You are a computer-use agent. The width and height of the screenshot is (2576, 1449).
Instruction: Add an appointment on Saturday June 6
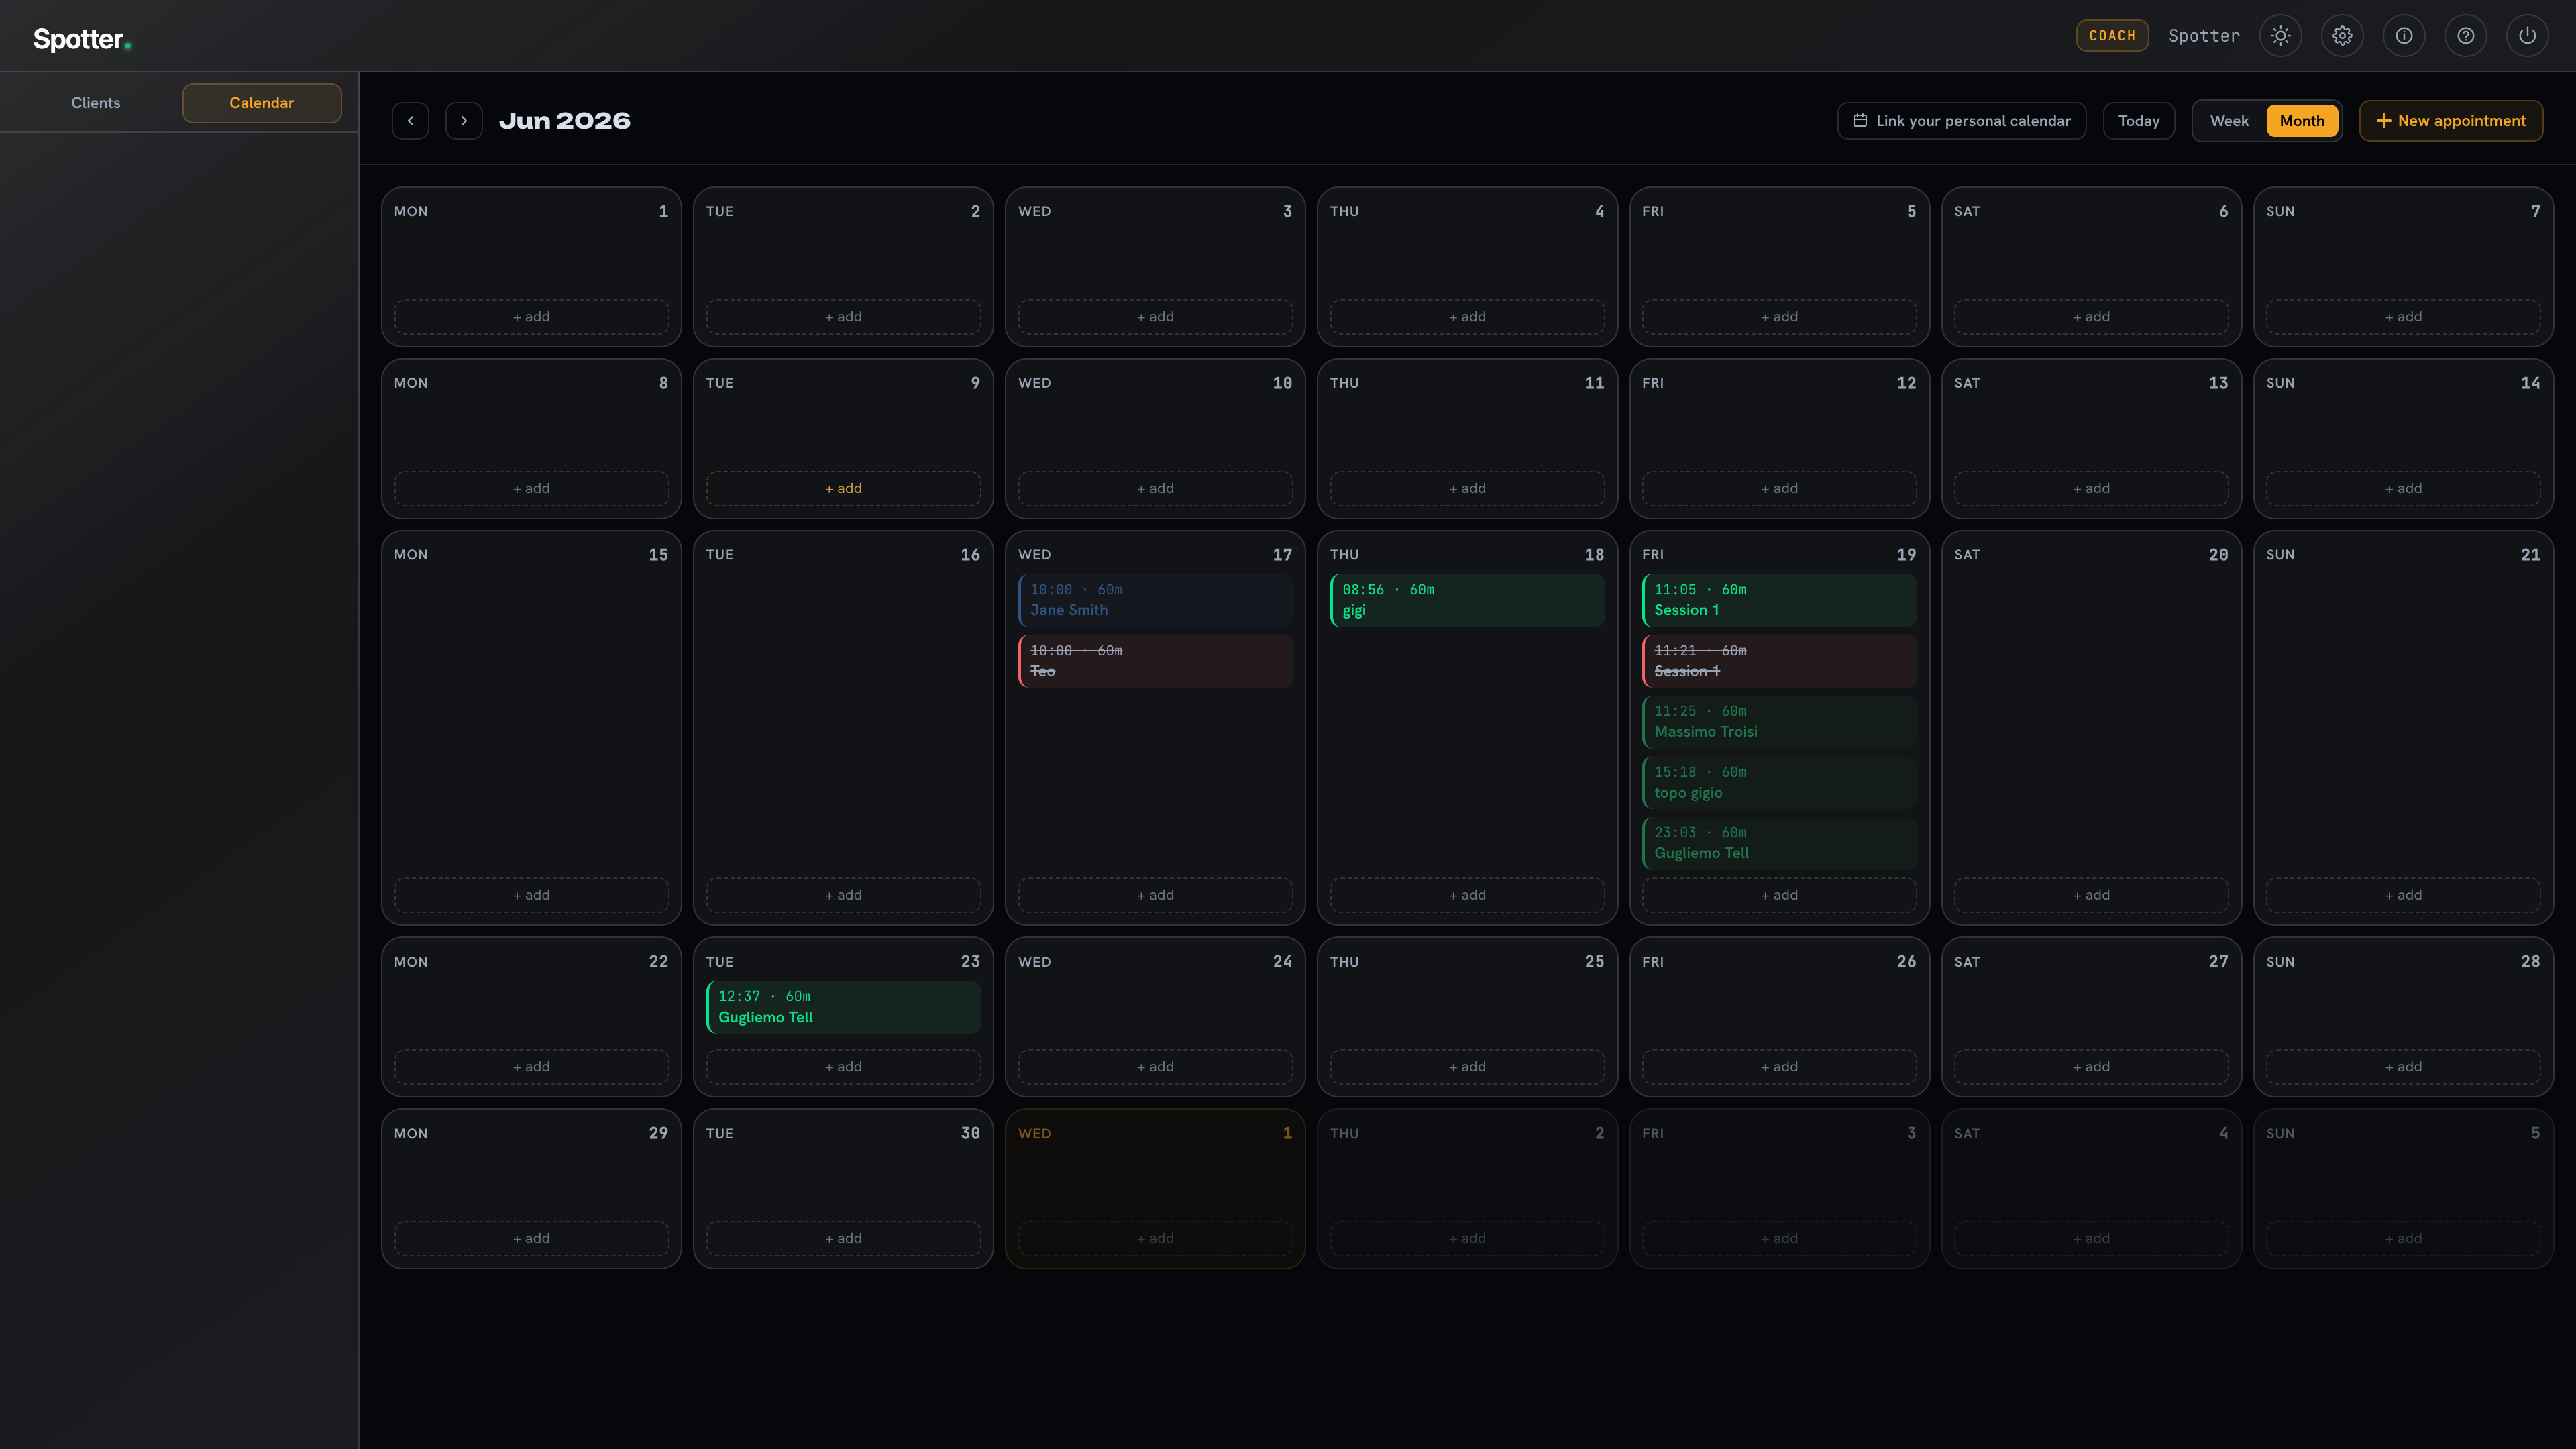[2091, 317]
